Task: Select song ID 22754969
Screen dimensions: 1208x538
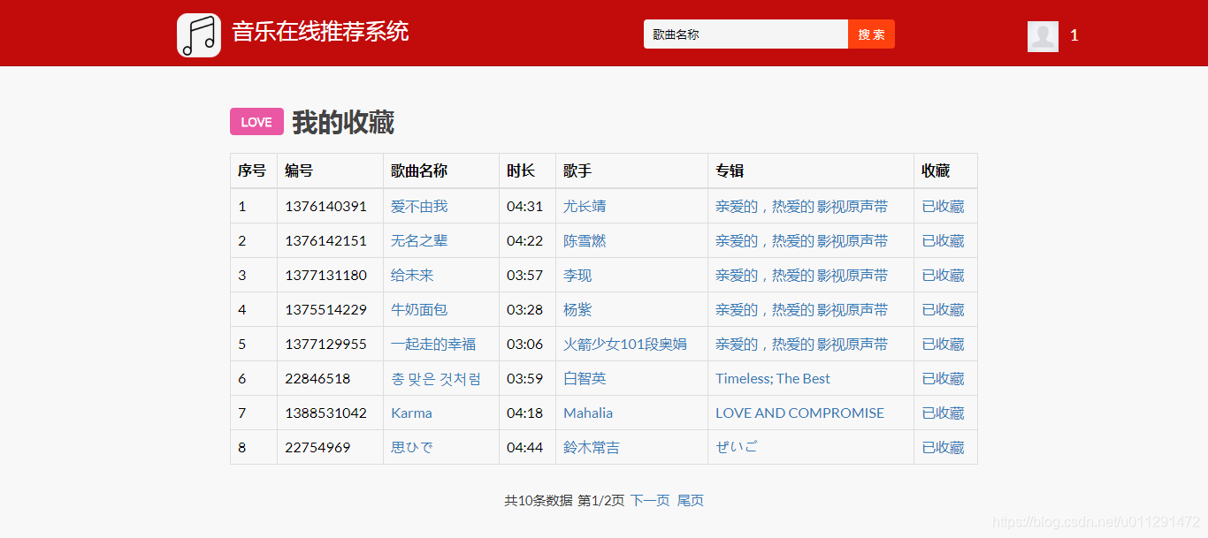Action: tap(317, 448)
